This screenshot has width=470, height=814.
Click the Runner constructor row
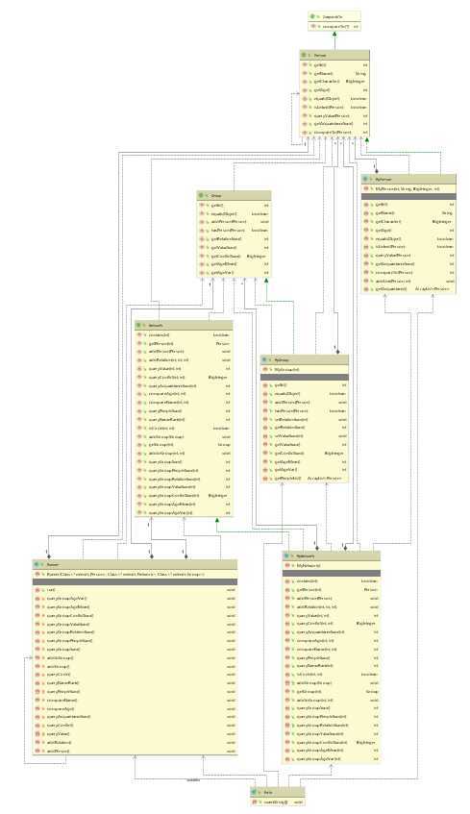point(135,575)
